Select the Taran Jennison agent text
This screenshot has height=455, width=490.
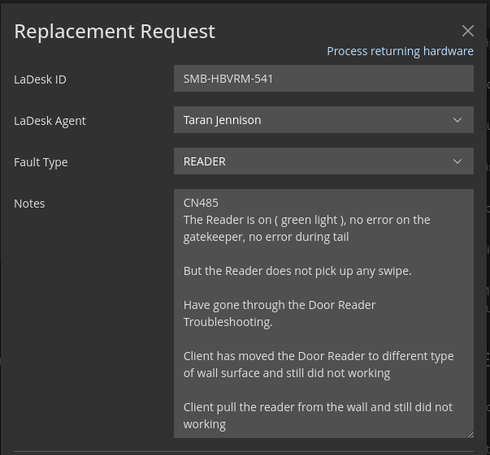tap(222, 120)
